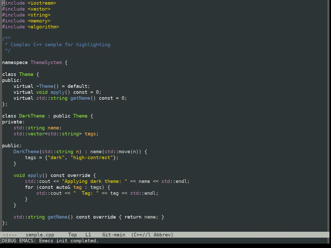This screenshot has width=331, height=248.
Task: Click 'public' in 'class DarkTheme : public Theme'
Action: [x=62, y=116]
